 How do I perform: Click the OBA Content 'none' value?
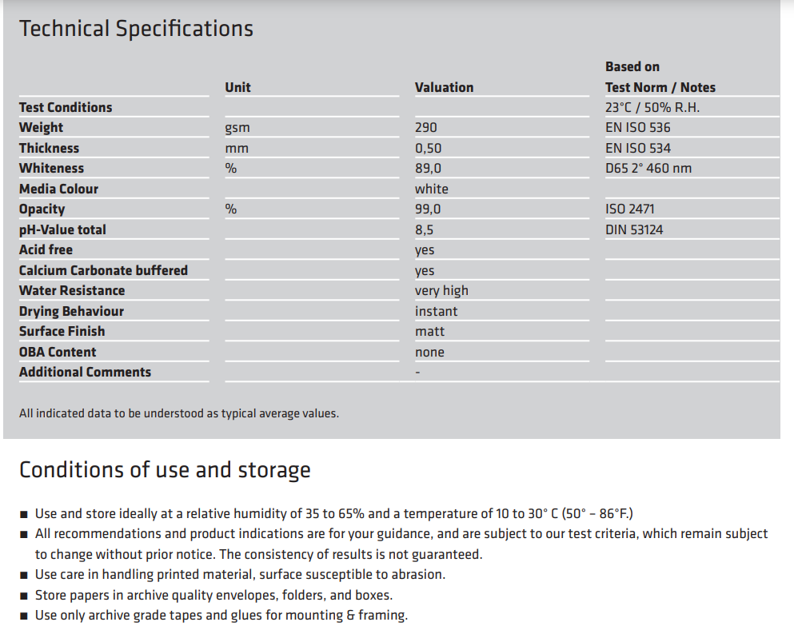[430, 352]
